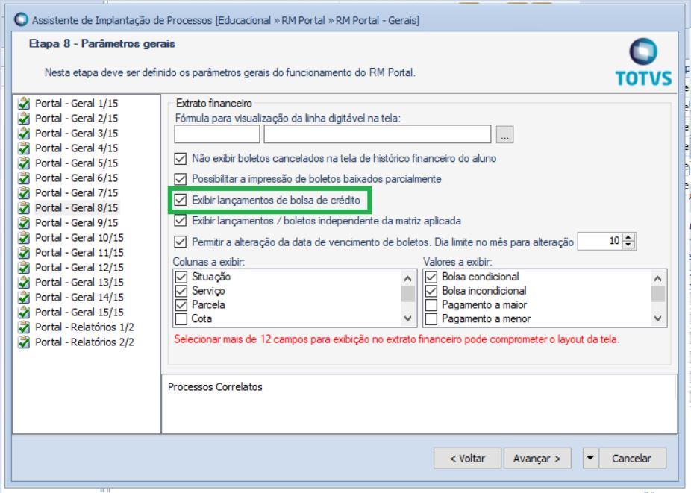The width and height of the screenshot is (691, 493).
Task: Select step Portal - Geral 4/15
Action: click(77, 148)
